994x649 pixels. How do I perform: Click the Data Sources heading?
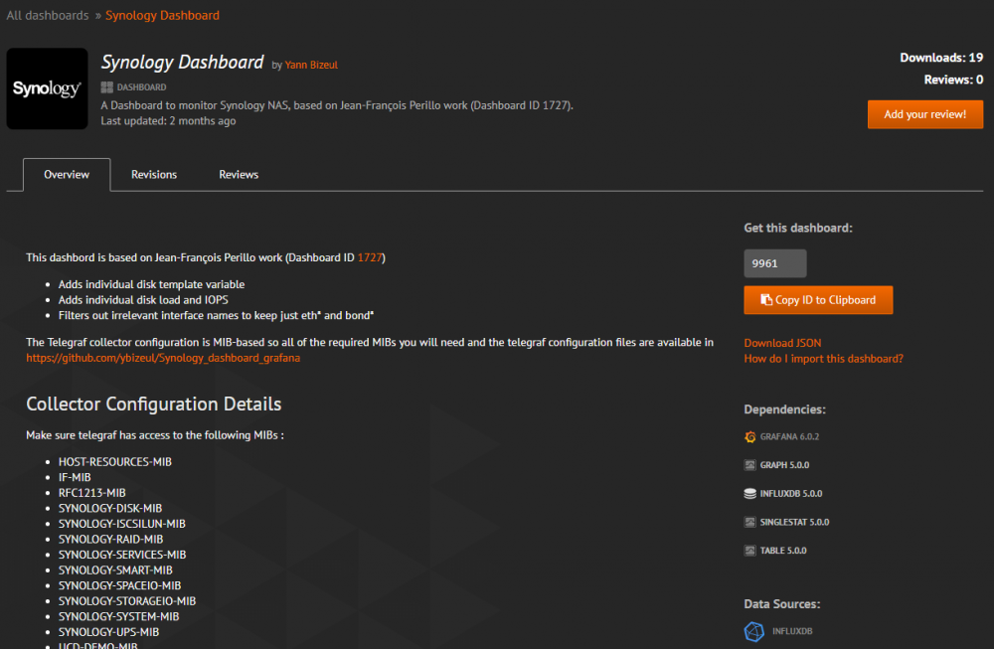pyautogui.click(x=782, y=604)
